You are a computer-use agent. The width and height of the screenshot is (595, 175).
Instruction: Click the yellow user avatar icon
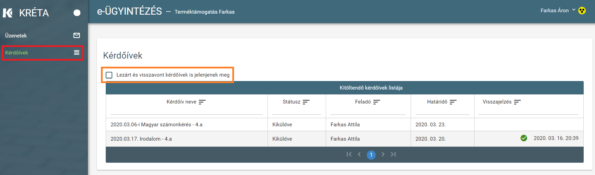[x=582, y=11]
